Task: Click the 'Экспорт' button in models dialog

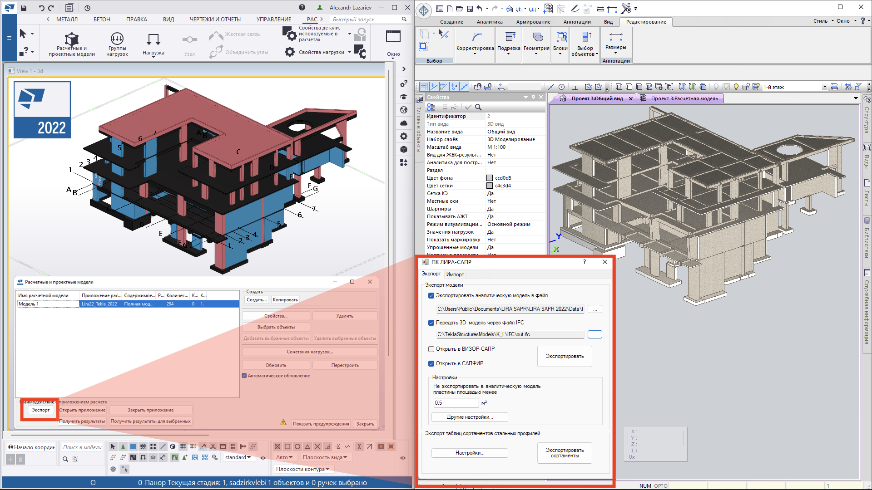Action: tap(41, 410)
